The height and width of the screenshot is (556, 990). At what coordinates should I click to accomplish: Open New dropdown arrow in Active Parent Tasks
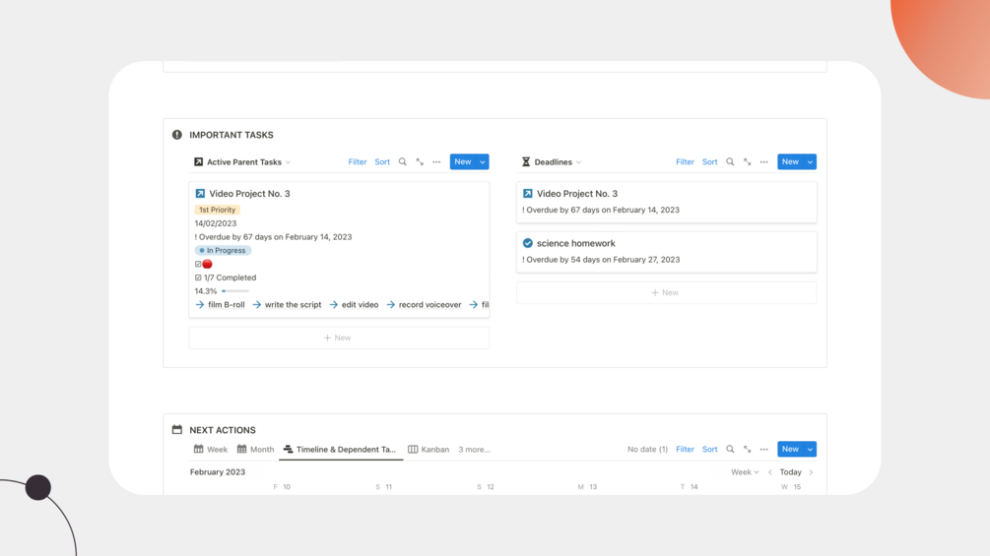tap(483, 162)
